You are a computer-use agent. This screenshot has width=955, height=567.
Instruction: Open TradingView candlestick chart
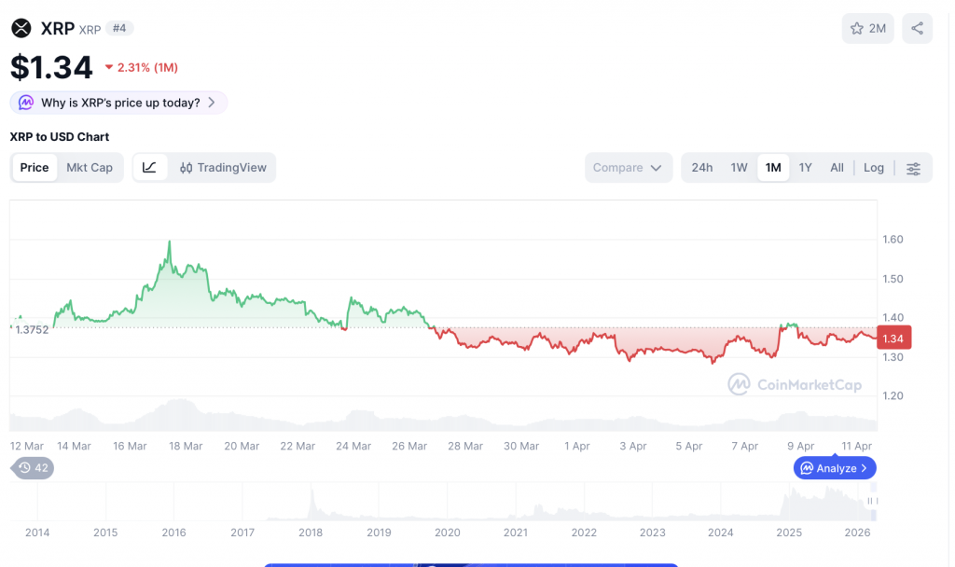[223, 168]
